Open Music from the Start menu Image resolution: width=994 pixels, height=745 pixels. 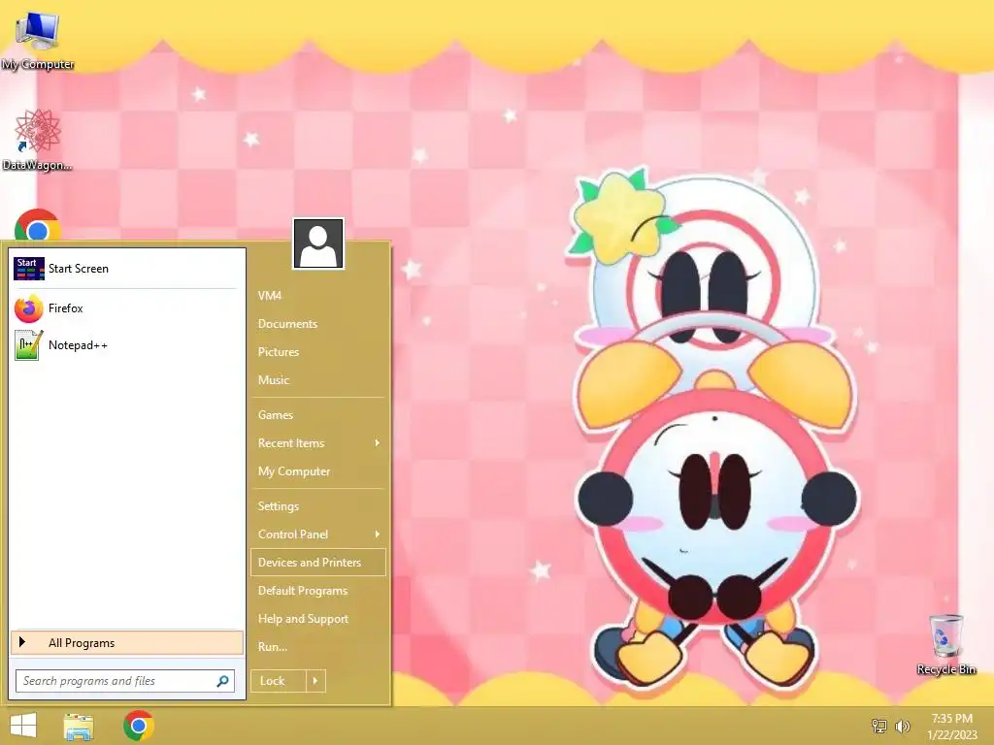318,380
